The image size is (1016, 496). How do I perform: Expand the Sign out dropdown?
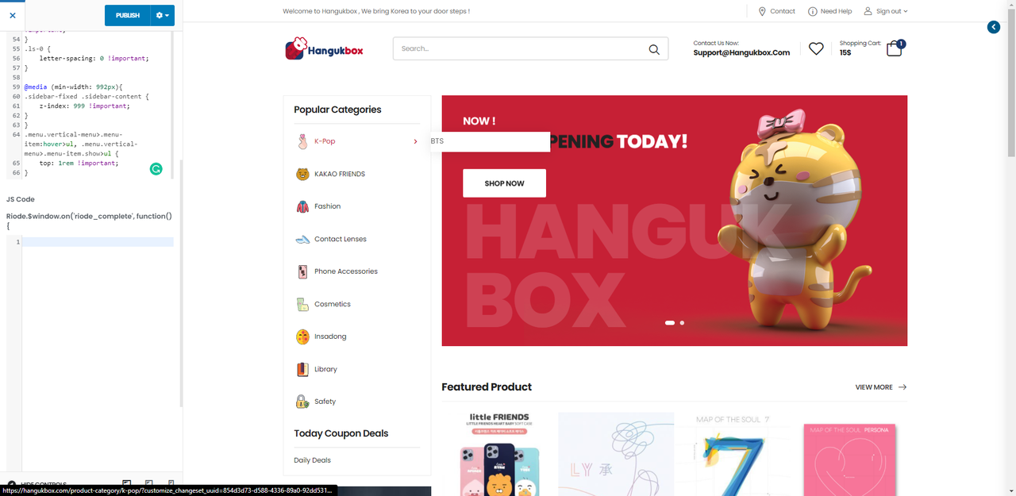point(886,11)
